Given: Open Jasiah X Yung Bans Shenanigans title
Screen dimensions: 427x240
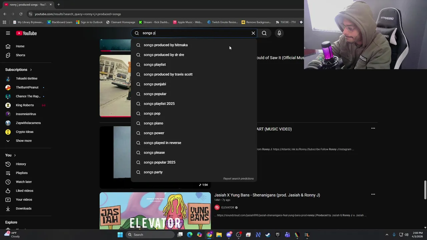Looking at the screenshot, I should point(267,195).
